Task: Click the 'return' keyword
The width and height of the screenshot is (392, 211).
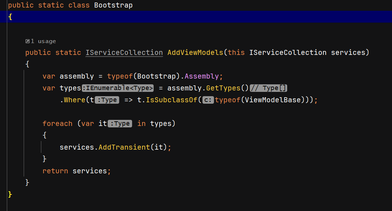Action: pyautogui.click(x=55, y=171)
